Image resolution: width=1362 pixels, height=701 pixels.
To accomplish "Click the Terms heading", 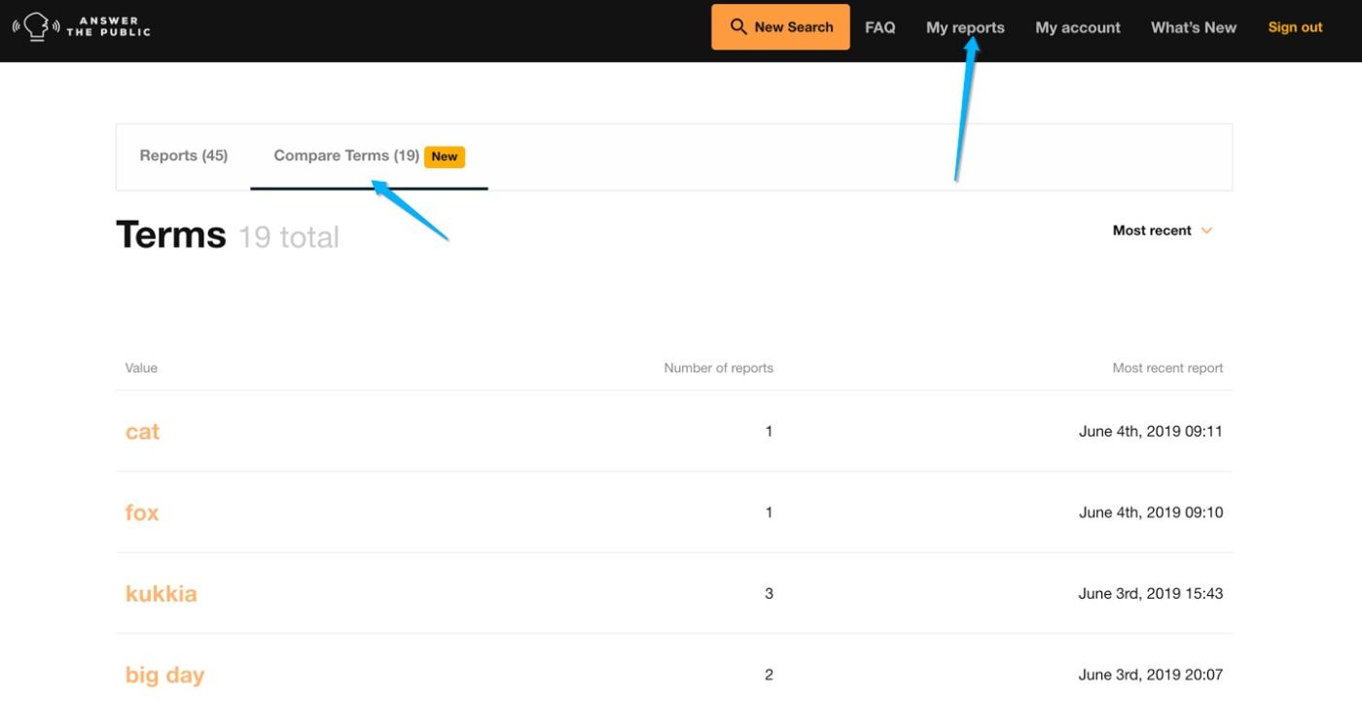I will [x=171, y=235].
